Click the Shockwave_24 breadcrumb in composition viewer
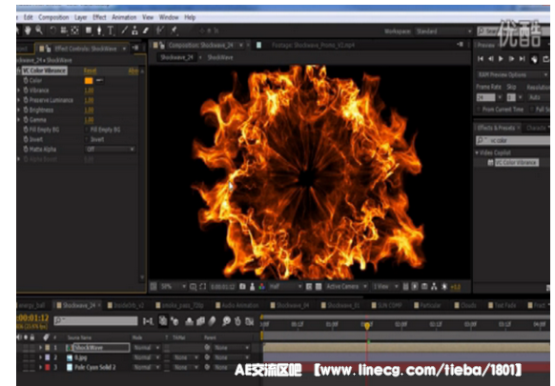This screenshot has height=386, width=555. click(175, 57)
